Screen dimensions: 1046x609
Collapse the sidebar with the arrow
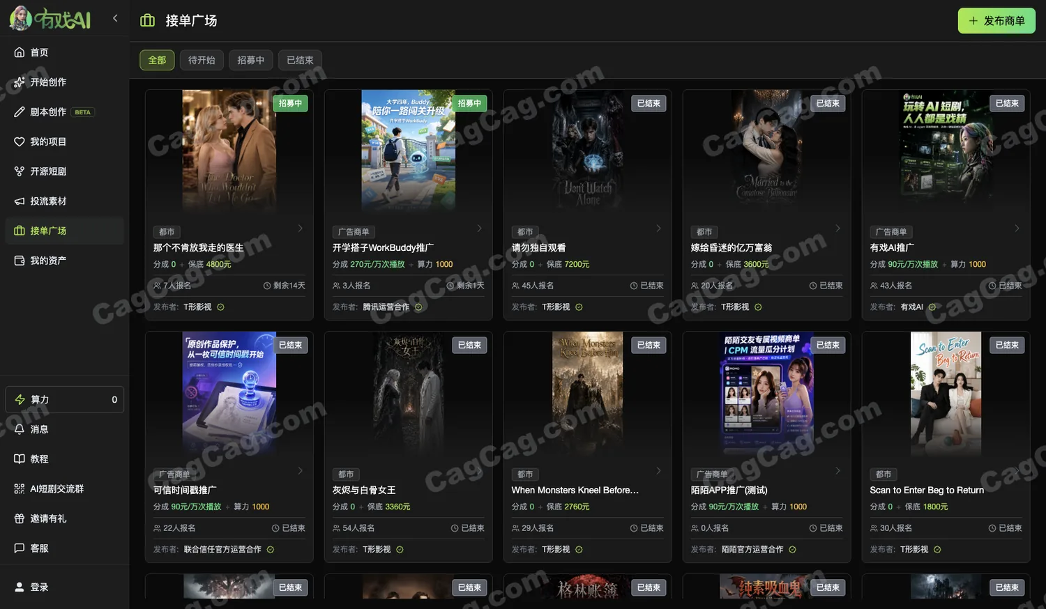115,18
